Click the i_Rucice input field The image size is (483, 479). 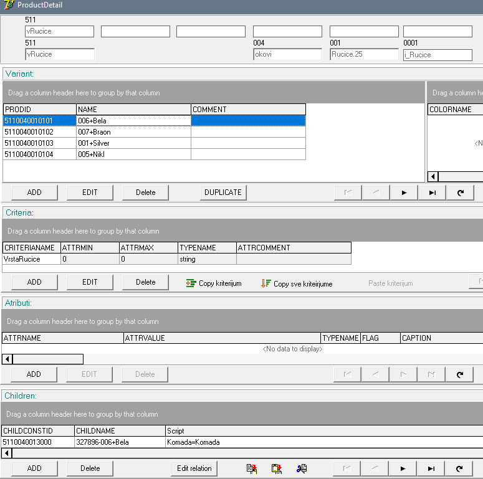[x=438, y=55]
